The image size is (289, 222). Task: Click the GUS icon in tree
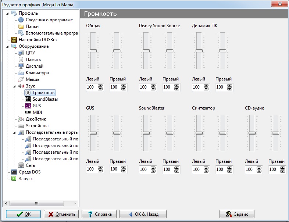28,106
